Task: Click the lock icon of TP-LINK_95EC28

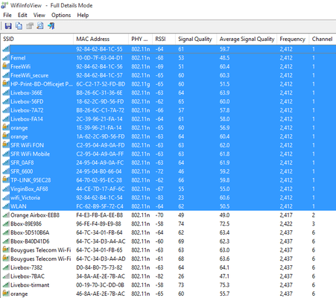Action: point(6,180)
